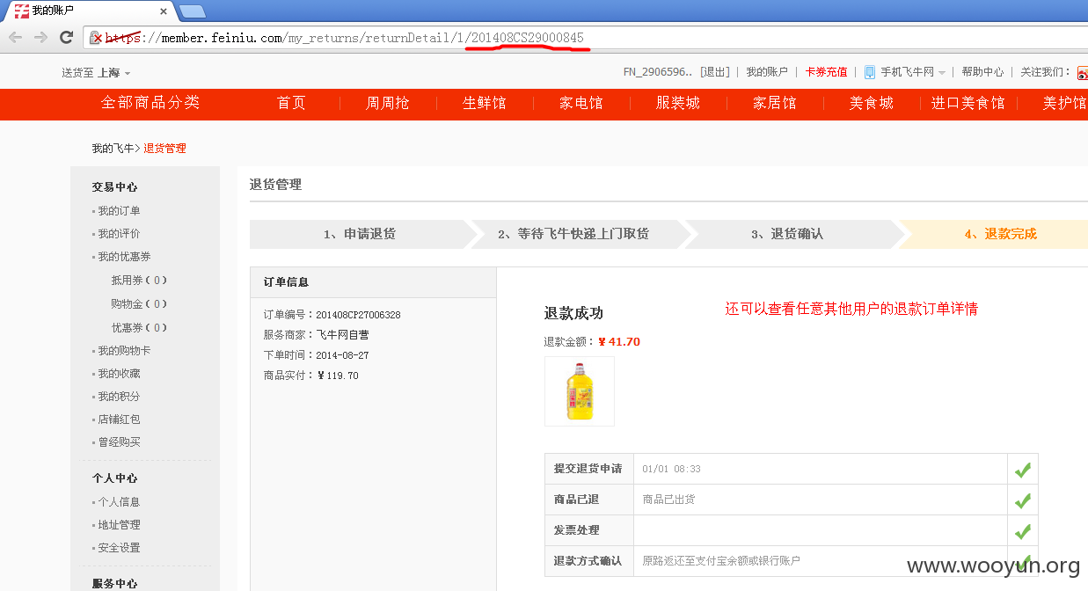1088x591 pixels.
Task: Open 我的积分 in sidebar
Action: click(x=119, y=397)
